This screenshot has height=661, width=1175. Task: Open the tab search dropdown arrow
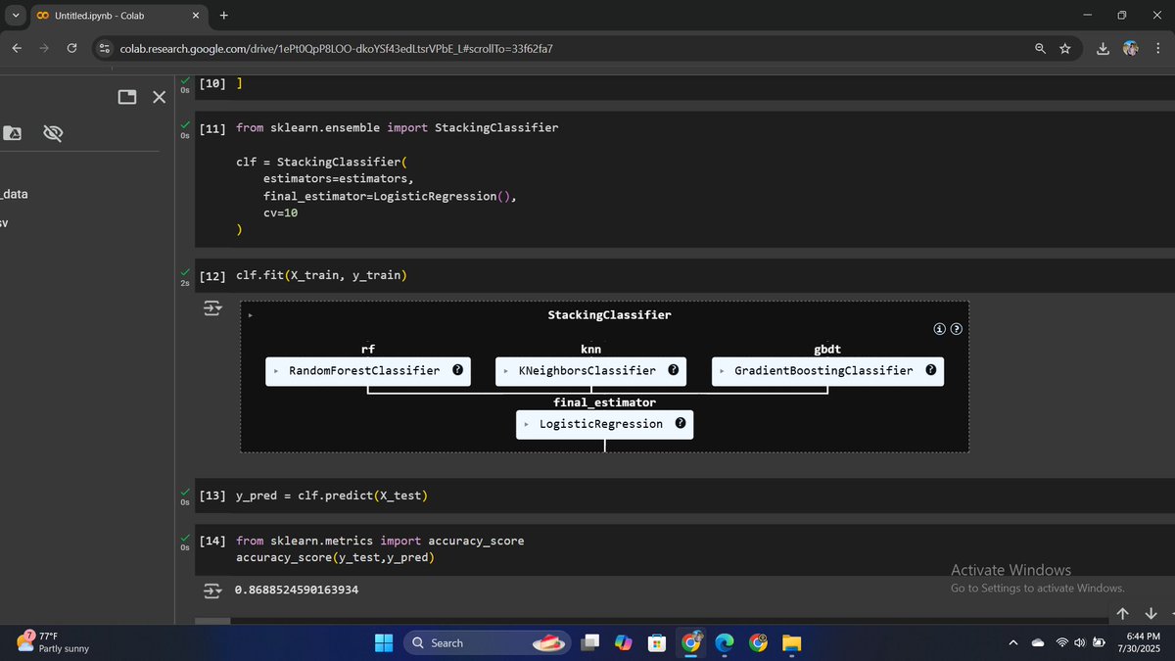point(15,16)
